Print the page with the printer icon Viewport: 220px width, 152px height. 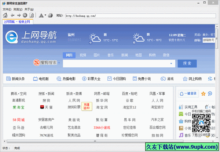(50, 15)
